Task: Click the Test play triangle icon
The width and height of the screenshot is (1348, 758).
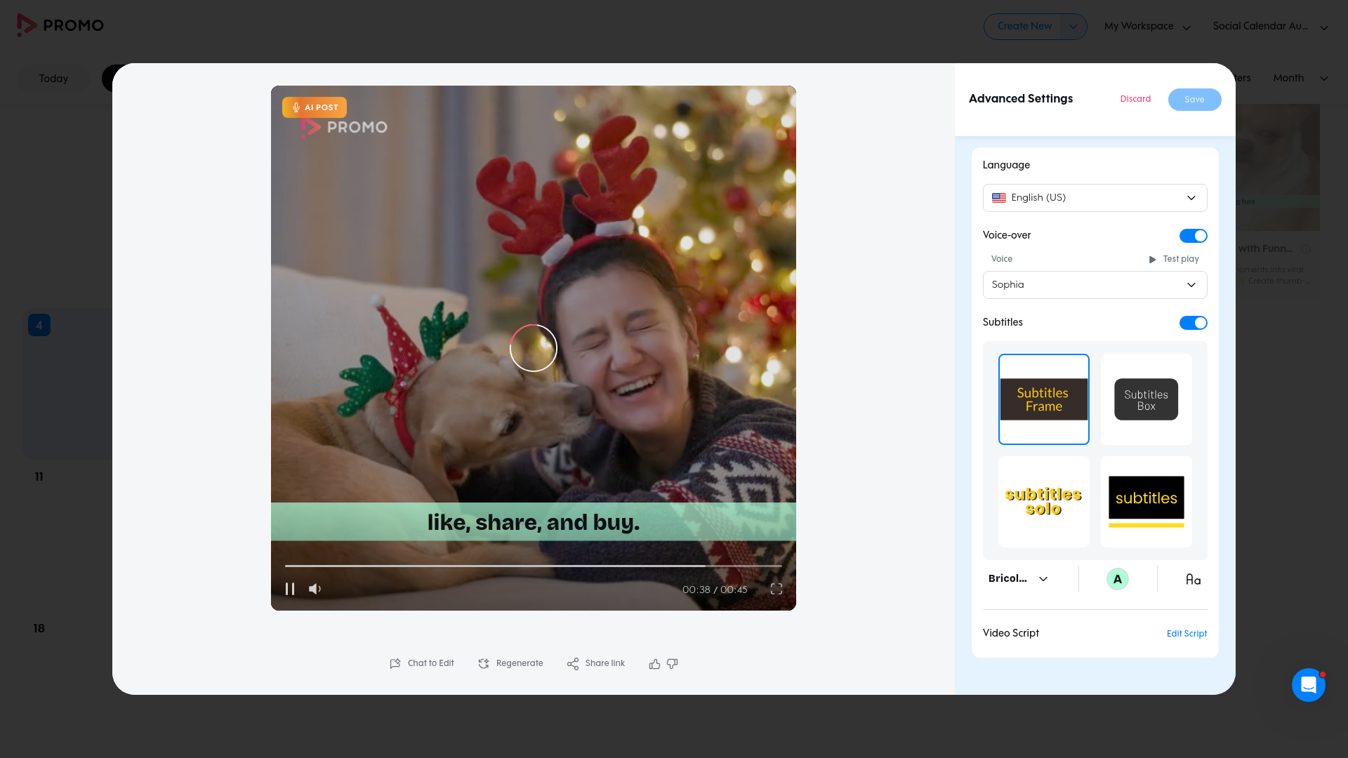Action: (1152, 260)
